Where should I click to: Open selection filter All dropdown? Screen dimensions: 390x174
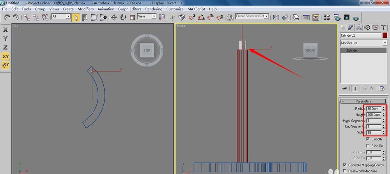coord(68,16)
